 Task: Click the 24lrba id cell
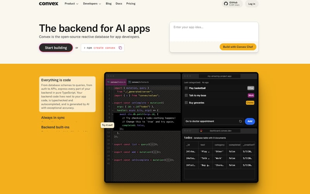point(191,151)
